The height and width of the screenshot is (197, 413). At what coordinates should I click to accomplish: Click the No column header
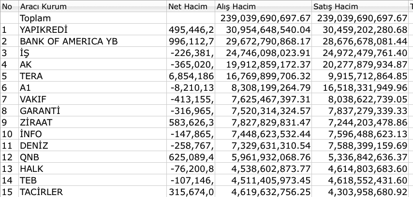tap(9, 6)
